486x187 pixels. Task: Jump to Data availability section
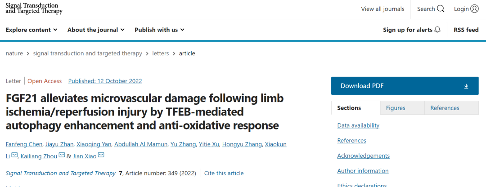[358, 125]
